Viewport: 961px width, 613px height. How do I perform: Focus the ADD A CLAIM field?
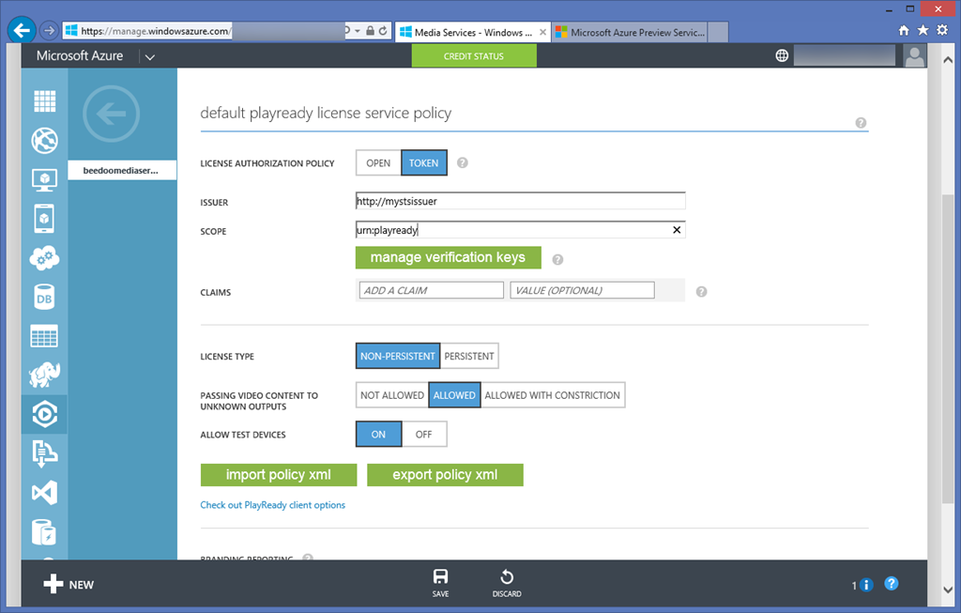click(432, 291)
